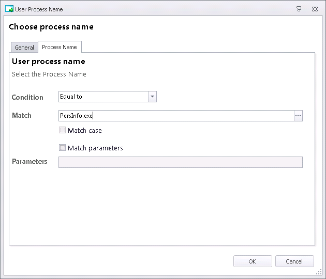Click the Match case label text
Viewport: 326px width, 279px height.
click(85, 130)
